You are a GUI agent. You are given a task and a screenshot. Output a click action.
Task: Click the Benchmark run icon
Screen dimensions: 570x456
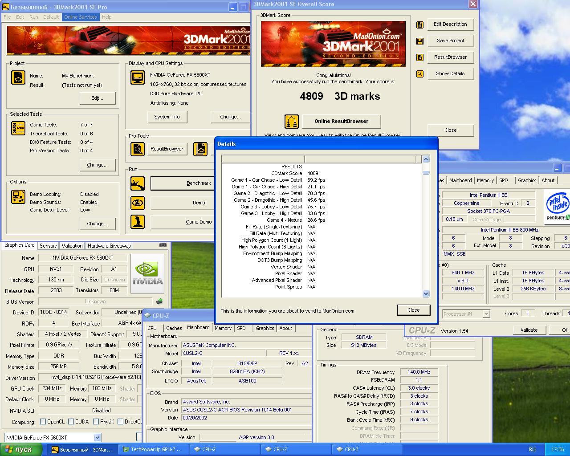click(137, 183)
